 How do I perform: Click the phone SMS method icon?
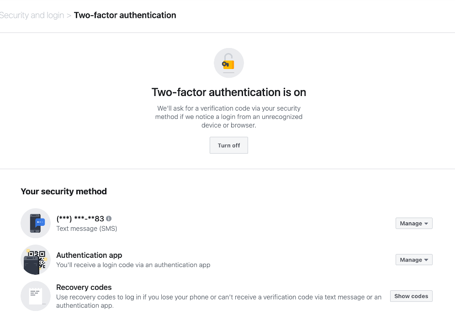click(36, 223)
